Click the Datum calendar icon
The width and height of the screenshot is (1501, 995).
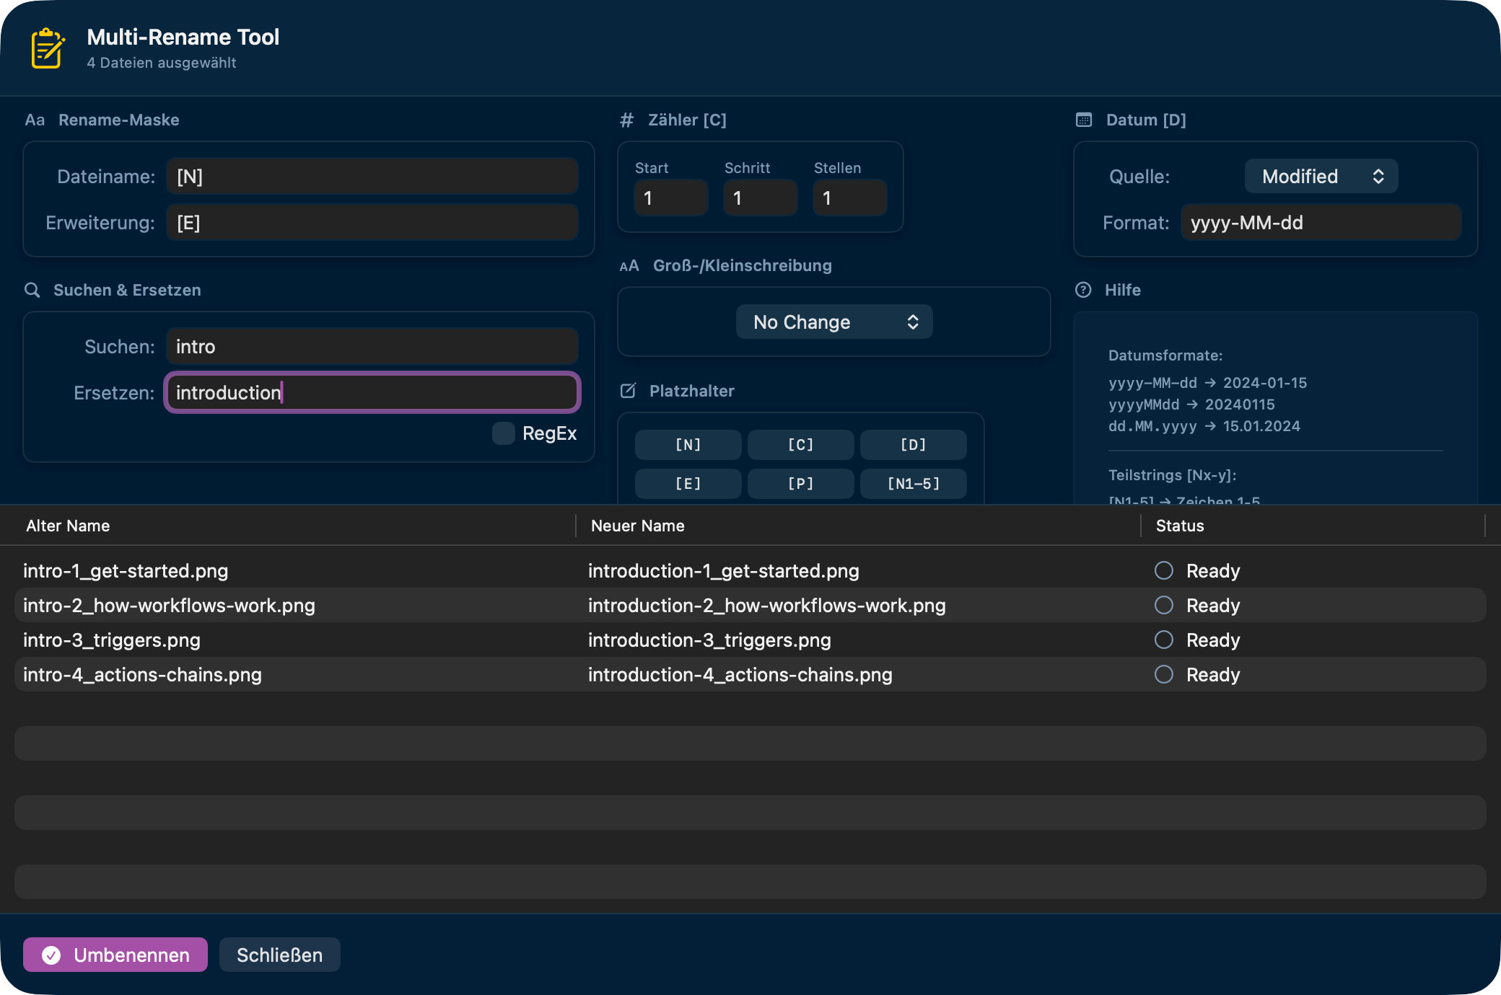click(x=1084, y=120)
